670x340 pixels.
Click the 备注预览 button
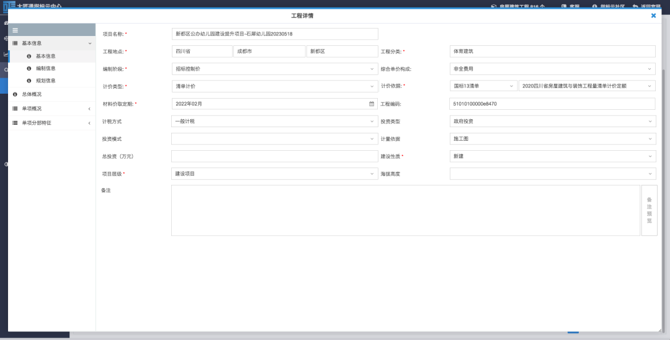649,210
